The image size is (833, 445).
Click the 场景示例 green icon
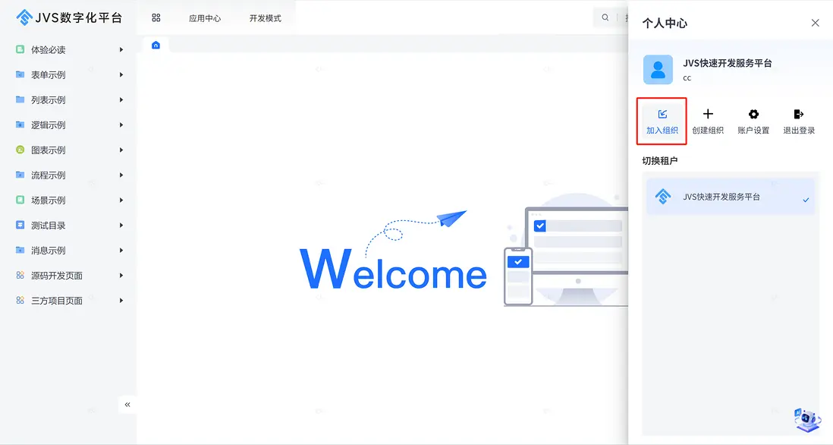tap(20, 200)
